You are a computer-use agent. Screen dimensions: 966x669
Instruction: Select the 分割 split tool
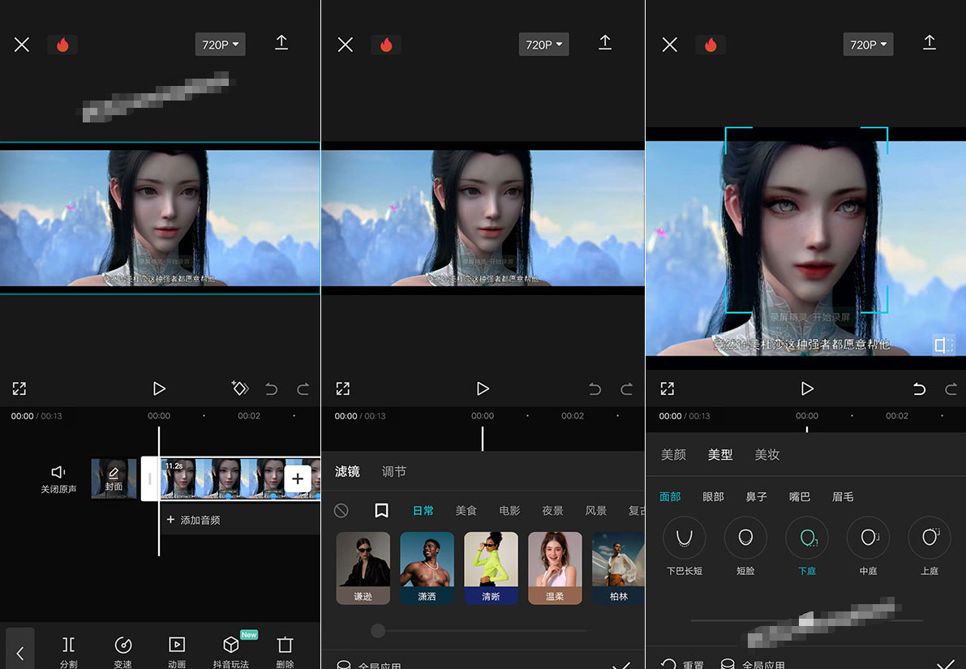click(x=68, y=651)
